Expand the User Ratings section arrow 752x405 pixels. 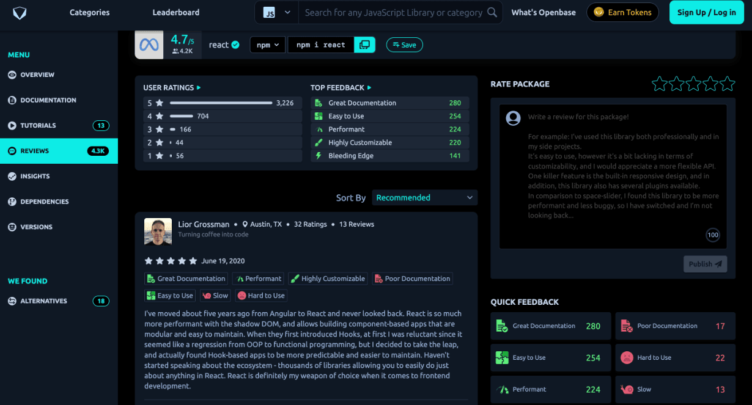click(199, 88)
